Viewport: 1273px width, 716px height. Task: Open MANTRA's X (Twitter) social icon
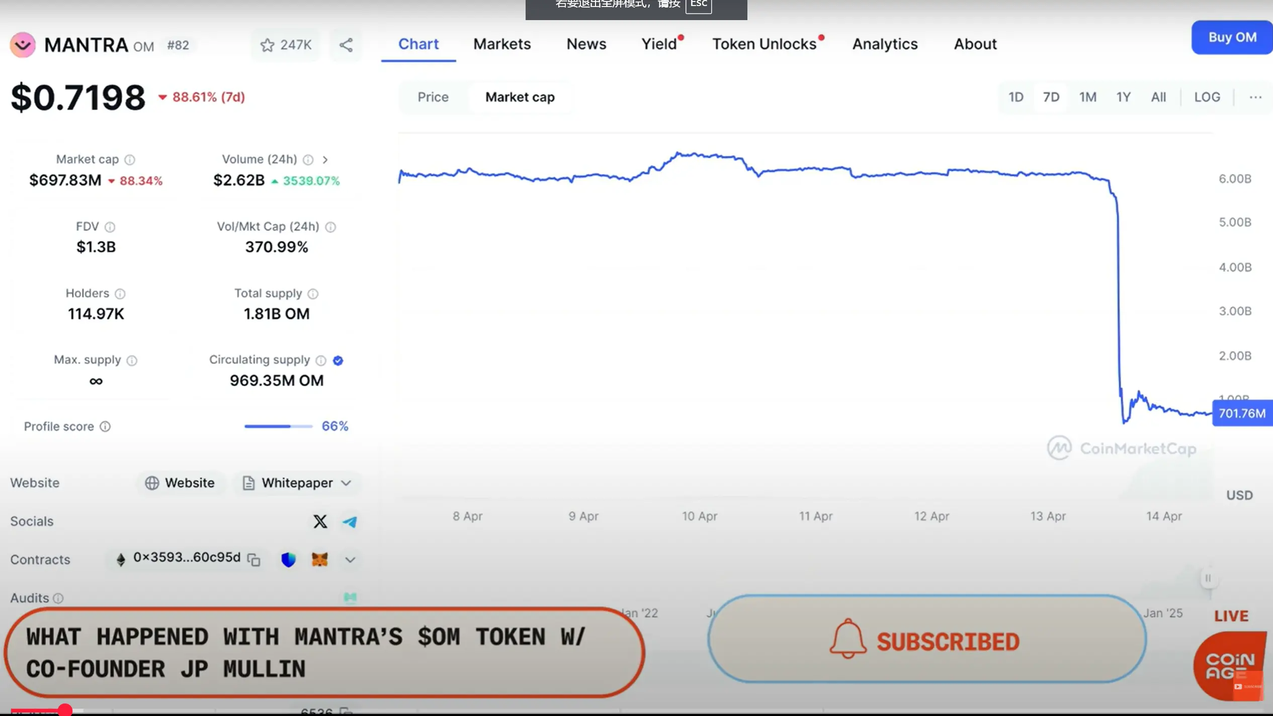point(320,521)
